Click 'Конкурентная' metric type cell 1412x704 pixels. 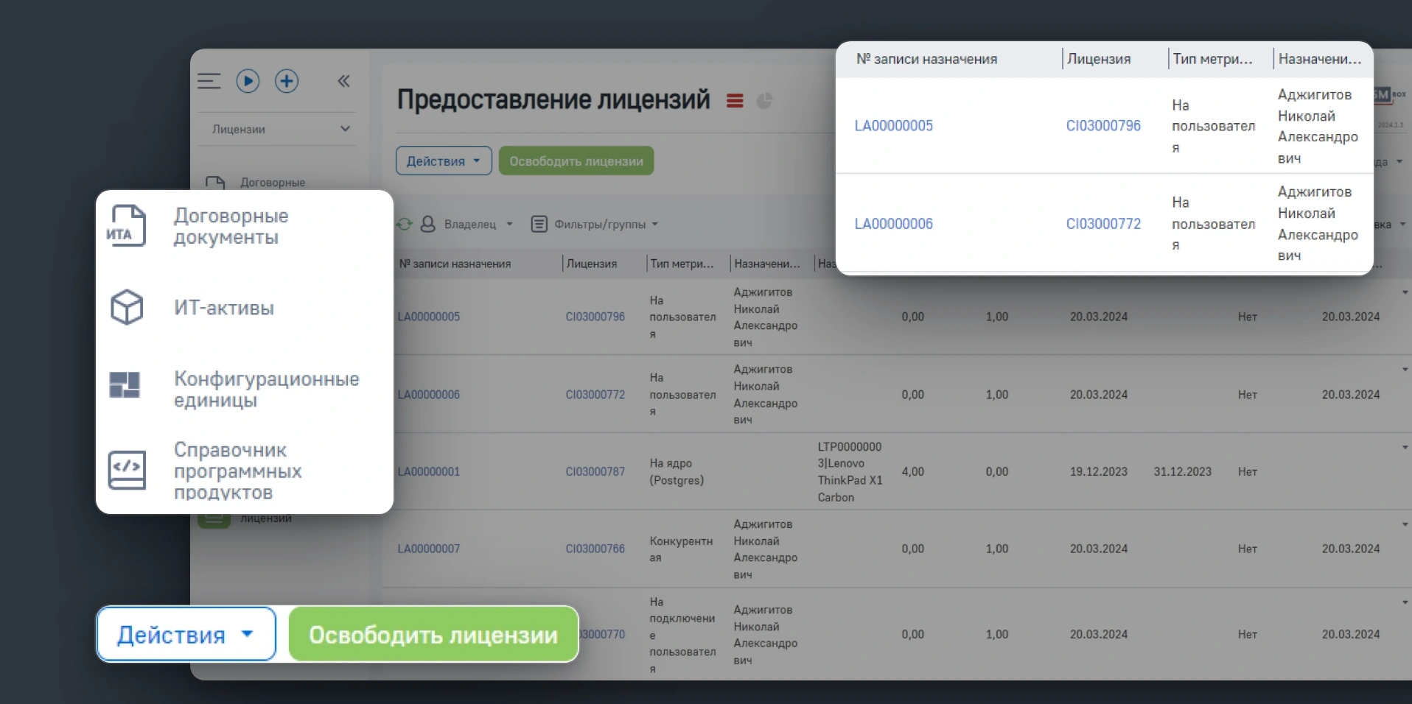pyautogui.click(x=681, y=549)
